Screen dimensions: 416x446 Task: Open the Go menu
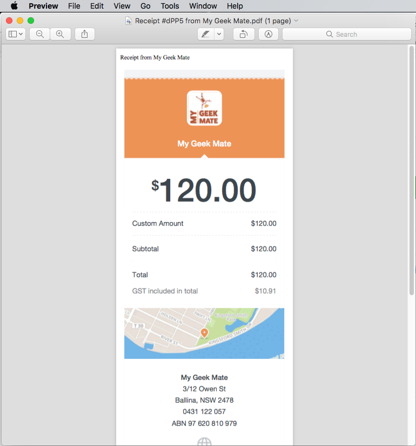[x=145, y=6]
